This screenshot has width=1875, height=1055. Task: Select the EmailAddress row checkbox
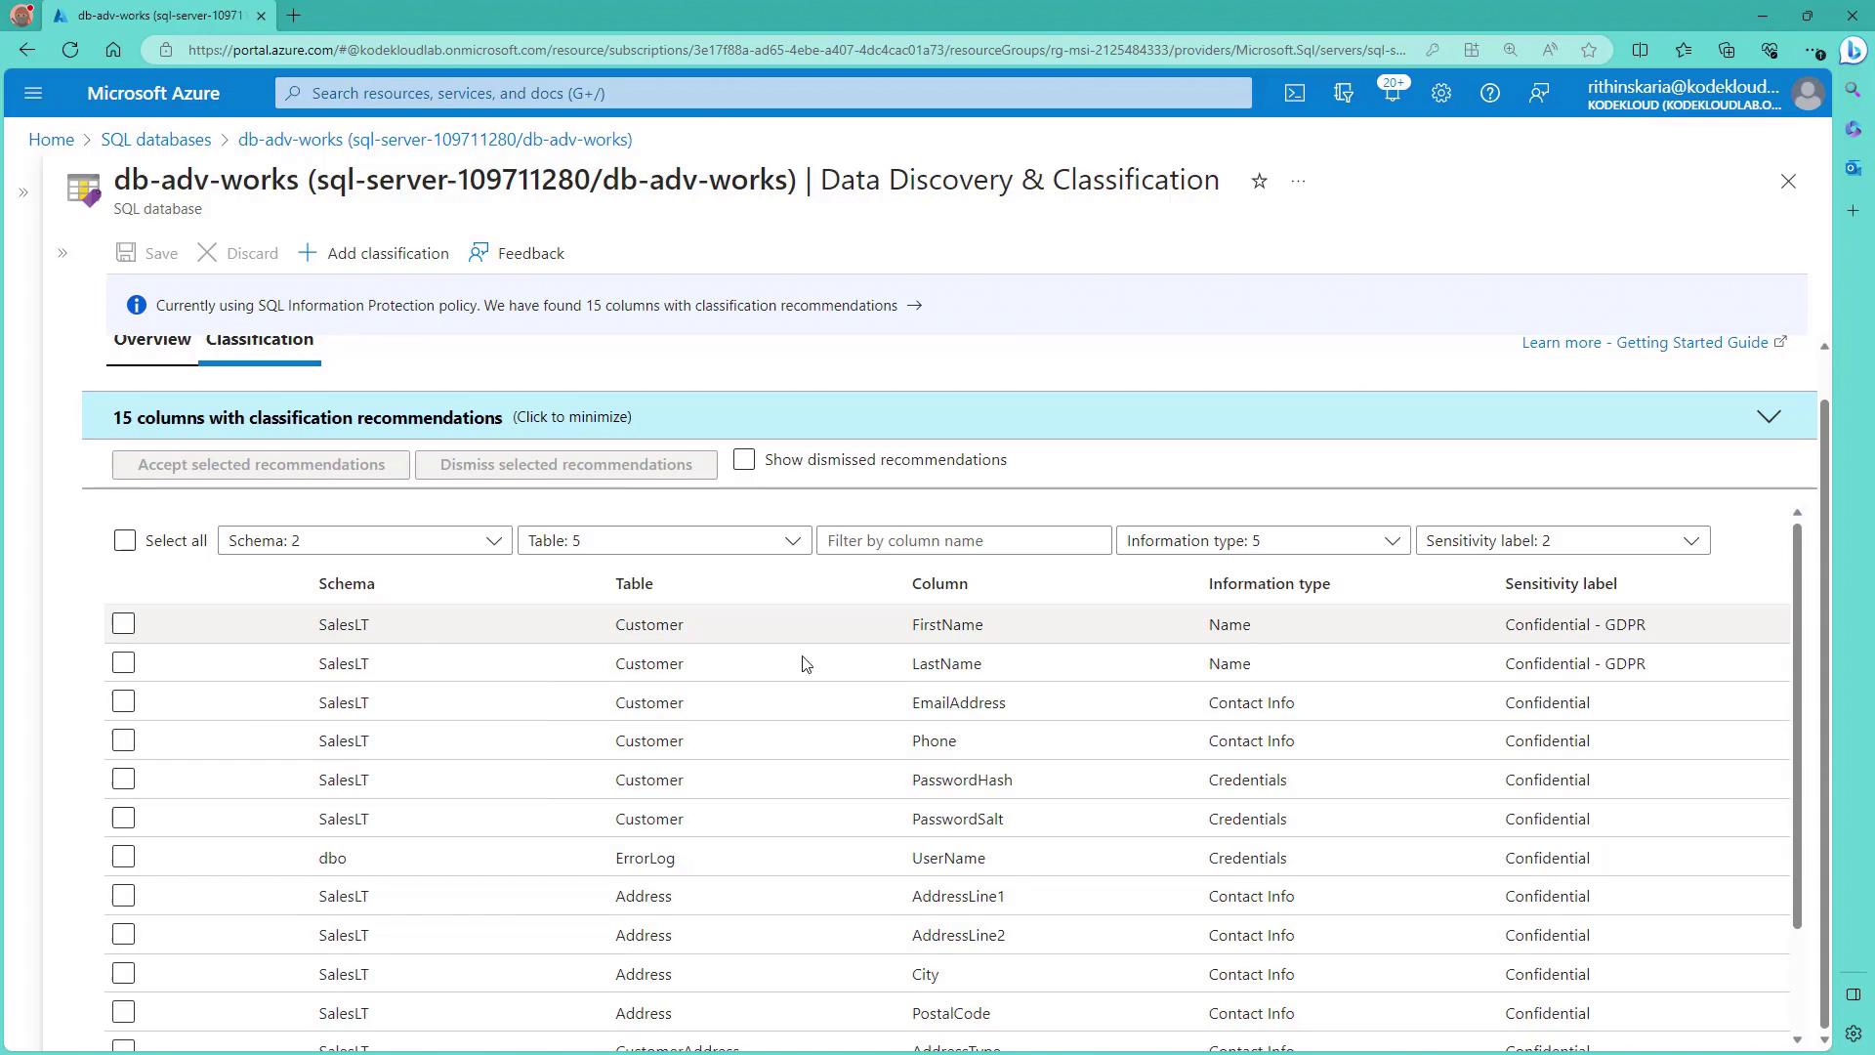tap(123, 701)
